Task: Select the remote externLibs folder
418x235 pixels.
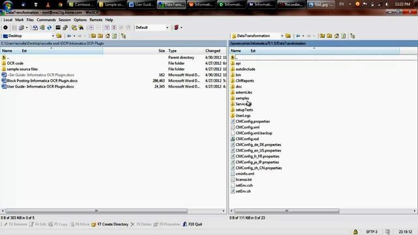Action: pyautogui.click(x=244, y=93)
